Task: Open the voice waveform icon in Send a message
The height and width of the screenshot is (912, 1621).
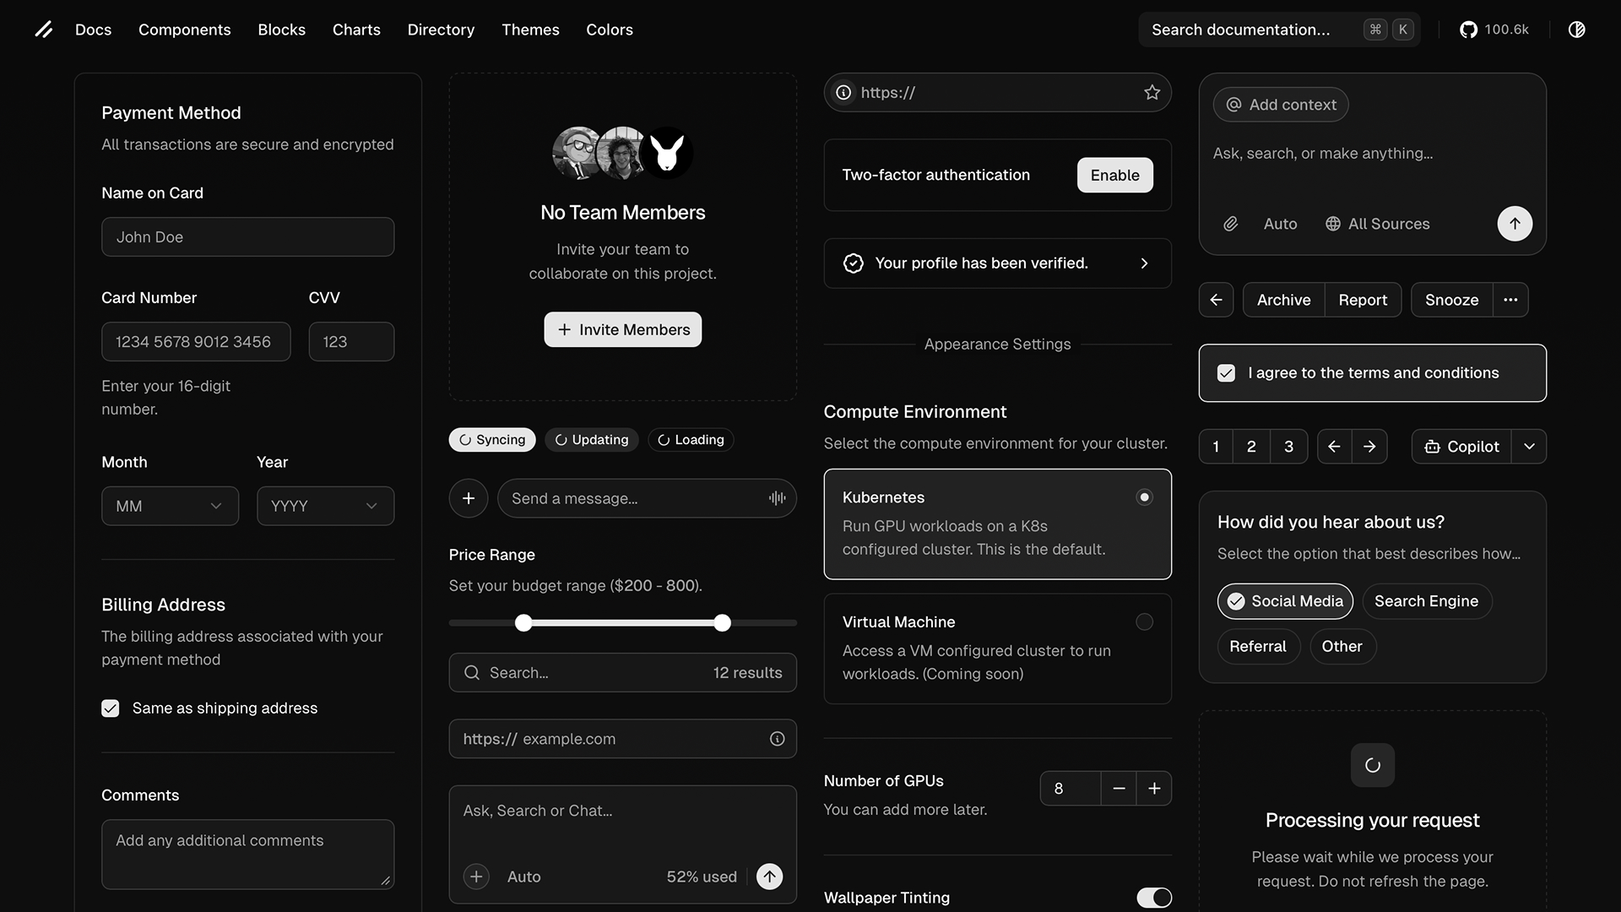Action: pos(776,498)
